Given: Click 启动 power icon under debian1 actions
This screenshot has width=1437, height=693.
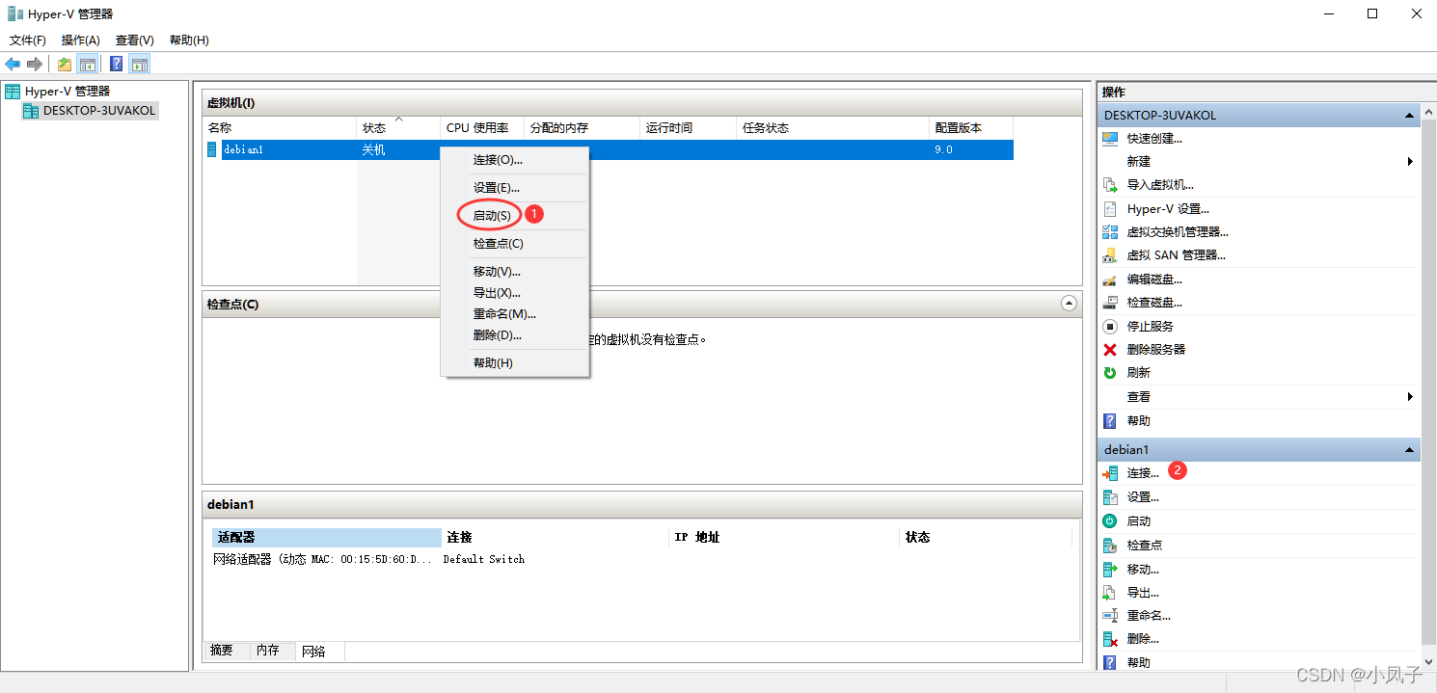Looking at the screenshot, I should 1110,521.
